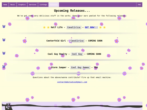Click the 'Centerfold Girl' release title
This screenshot has width=147, height=110.
(x=56, y=41)
